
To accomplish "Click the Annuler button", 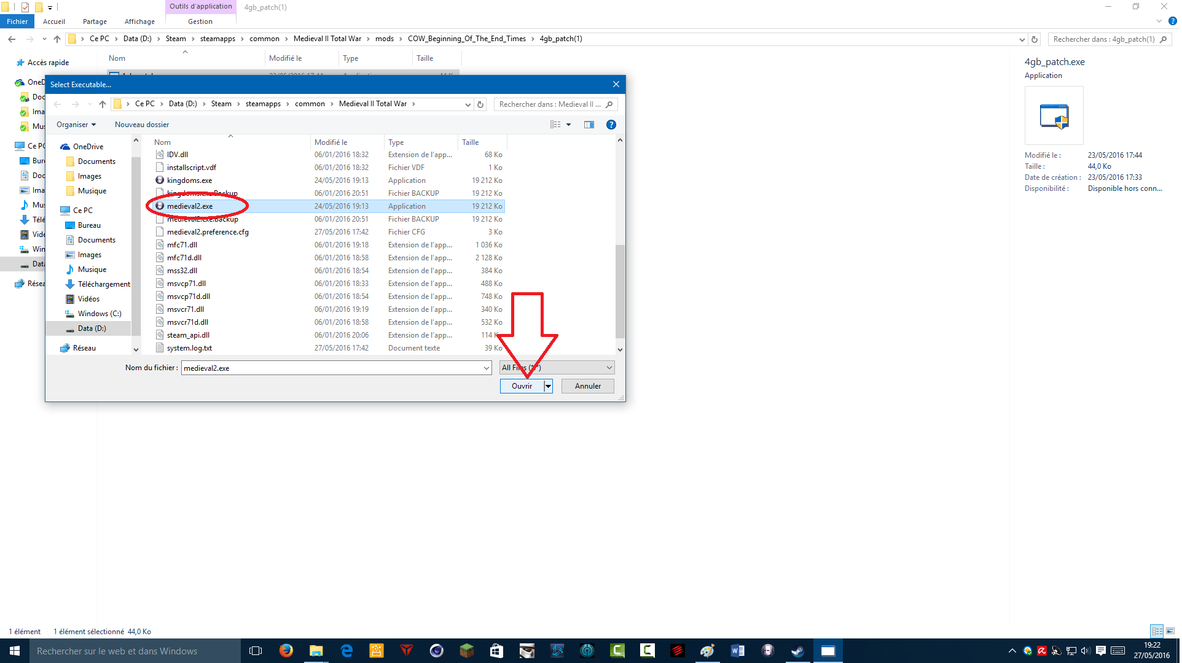I will click(x=588, y=386).
